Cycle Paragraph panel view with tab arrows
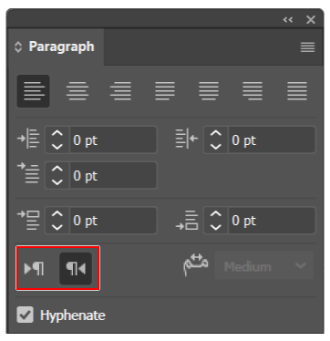The image size is (330, 341). click(18, 47)
